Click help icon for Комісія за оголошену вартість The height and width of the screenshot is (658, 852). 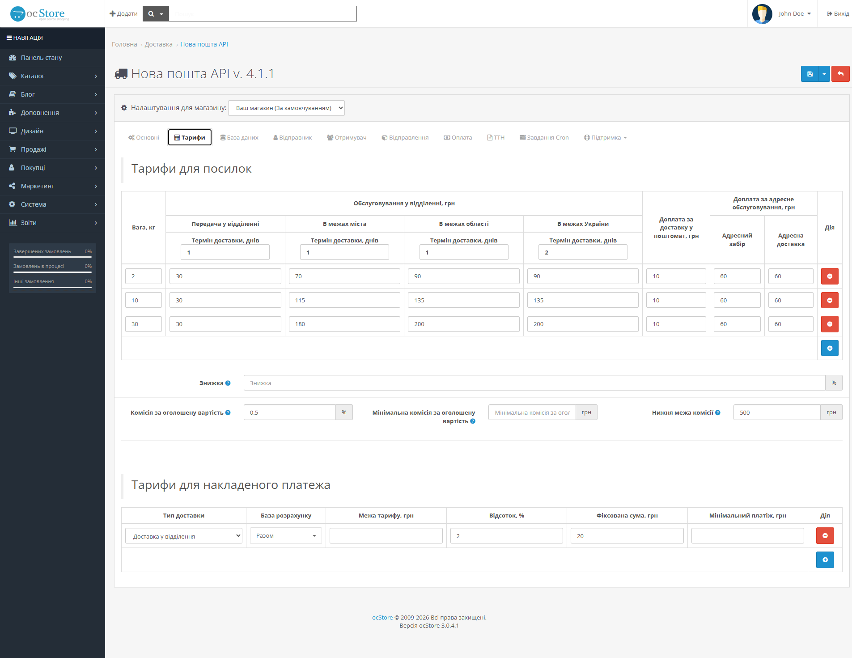point(228,412)
